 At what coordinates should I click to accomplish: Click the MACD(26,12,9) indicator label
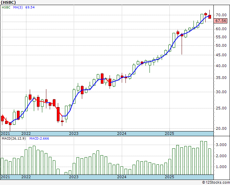(x=14, y=139)
